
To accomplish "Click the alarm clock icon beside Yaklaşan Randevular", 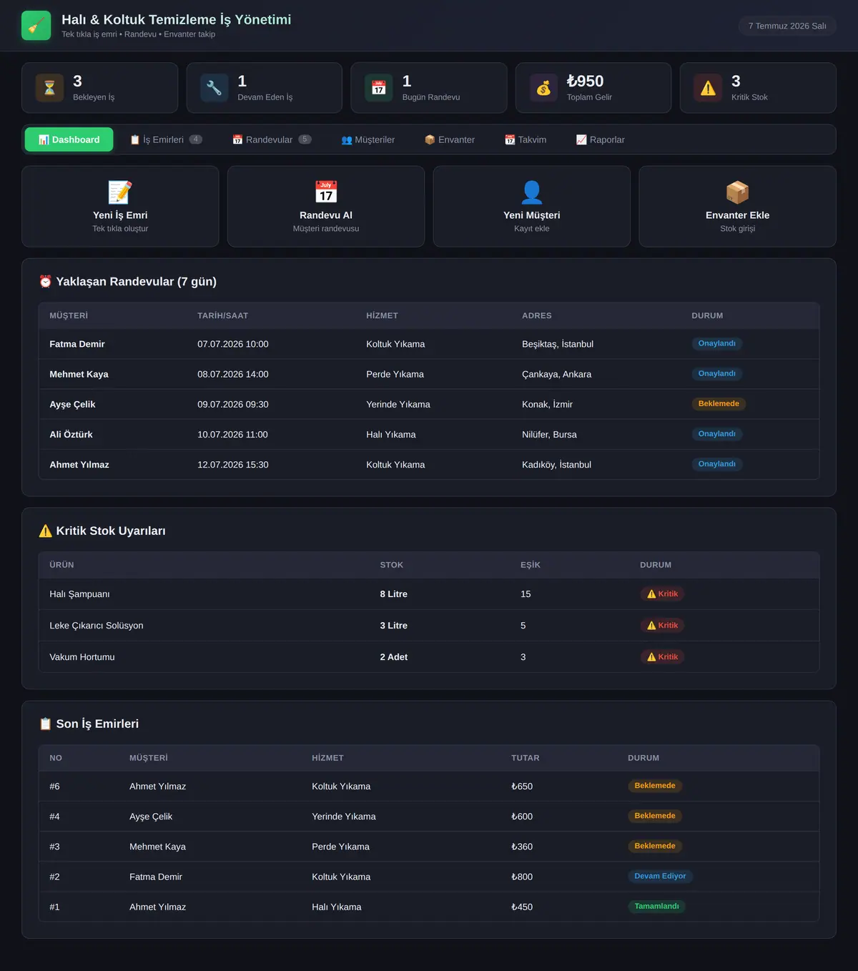I will coord(46,282).
